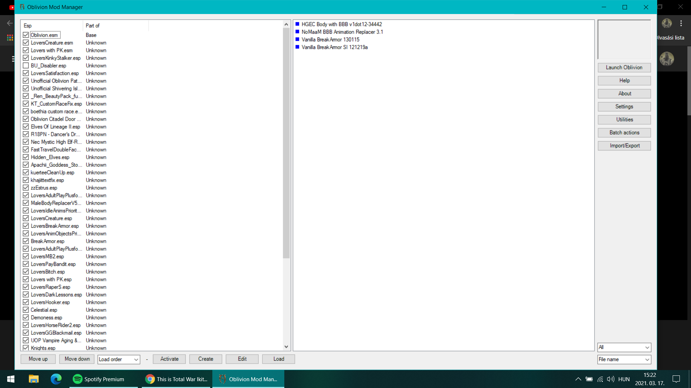The image size is (691, 388).
Task: Click Load button
Action: pyautogui.click(x=279, y=359)
